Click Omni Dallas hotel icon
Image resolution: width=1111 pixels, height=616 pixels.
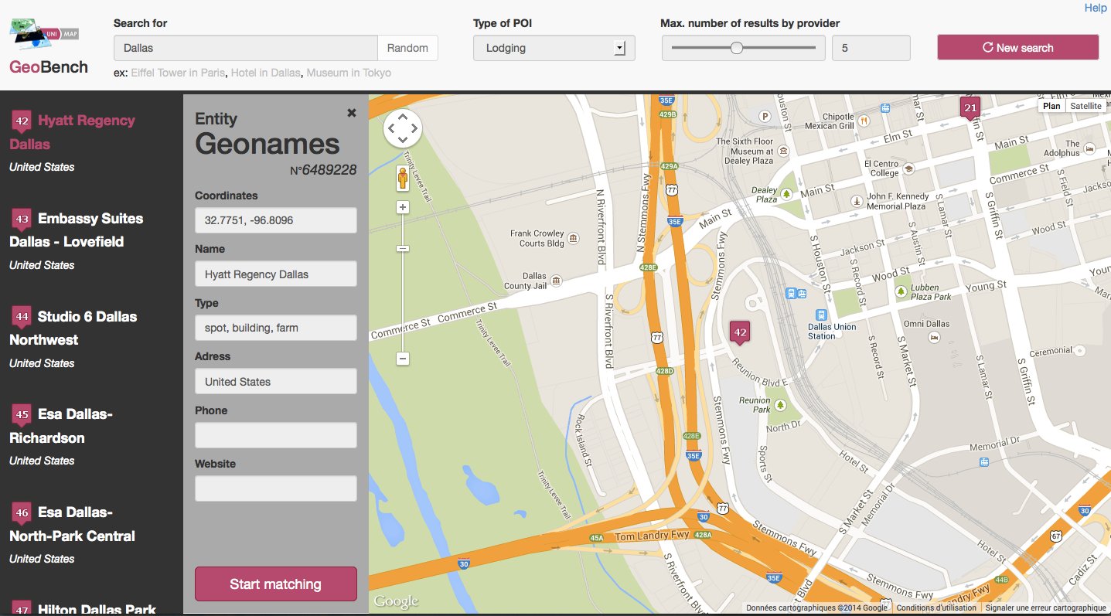pos(935,338)
